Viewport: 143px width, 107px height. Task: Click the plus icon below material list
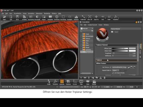[x=81, y=78]
